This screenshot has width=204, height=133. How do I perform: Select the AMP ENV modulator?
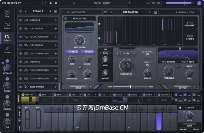coord(29,98)
